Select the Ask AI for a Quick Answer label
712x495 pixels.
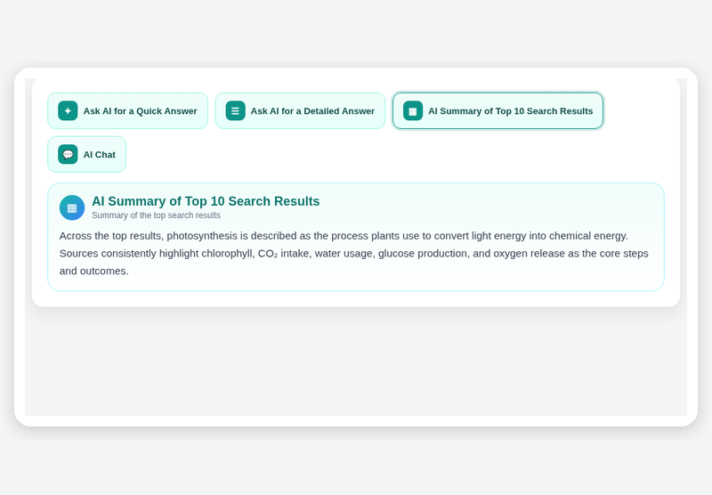(140, 111)
